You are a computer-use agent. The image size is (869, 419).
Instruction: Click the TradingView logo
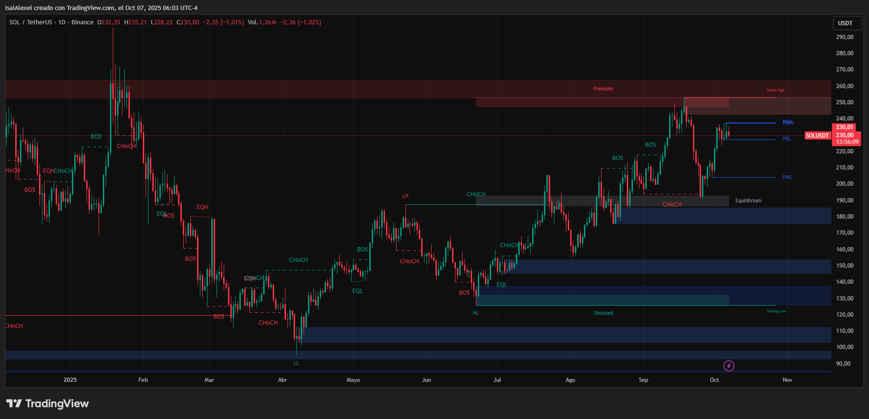[x=48, y=404]
